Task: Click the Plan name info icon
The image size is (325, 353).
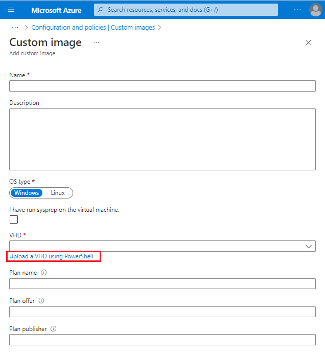Action: pyautogui.click(x=43, y=273)
